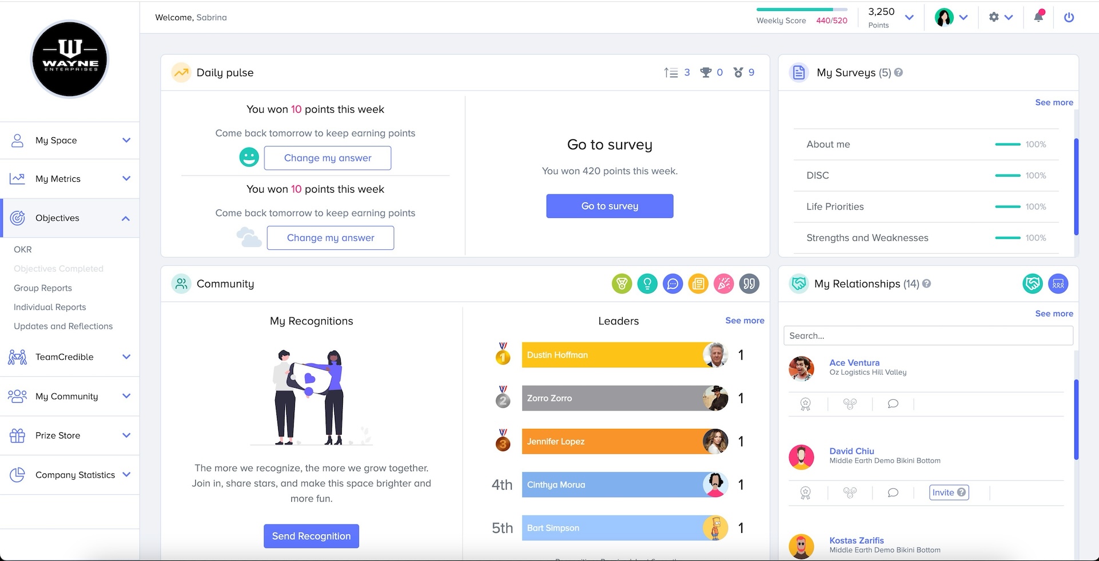Click the My Relationships search field
The height and width of the screenshot is (561, 1099).
point(928,336)
